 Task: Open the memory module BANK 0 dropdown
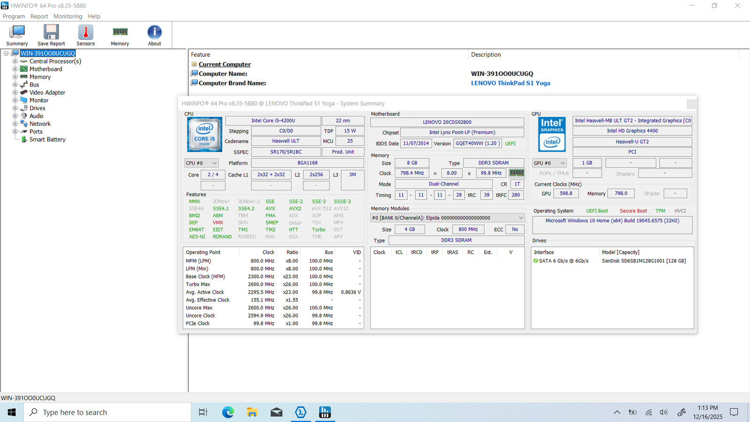447,218
